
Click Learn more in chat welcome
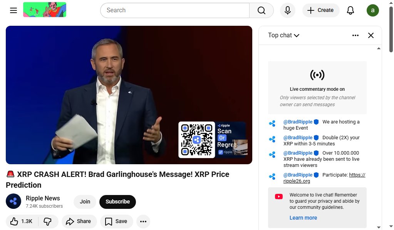(303, 218)
